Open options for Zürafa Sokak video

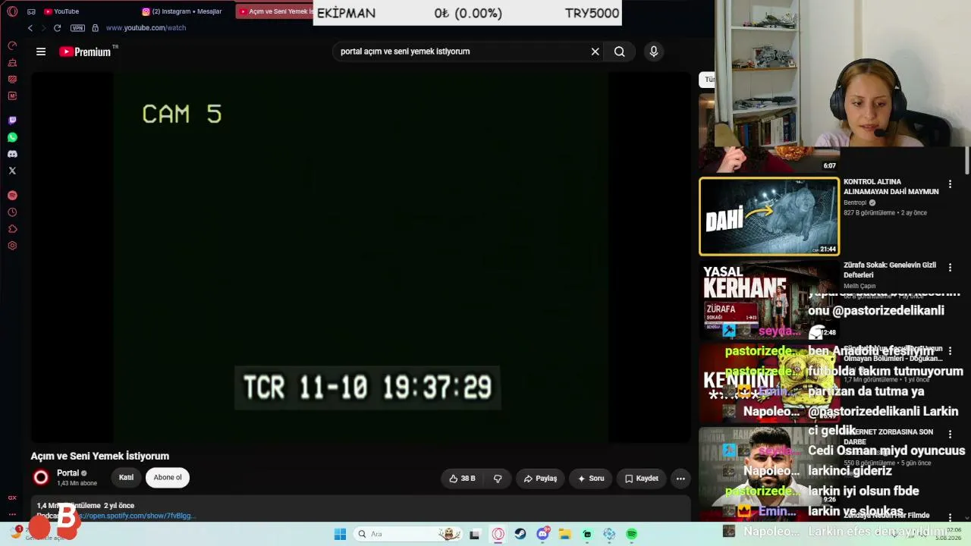[950, 268]
